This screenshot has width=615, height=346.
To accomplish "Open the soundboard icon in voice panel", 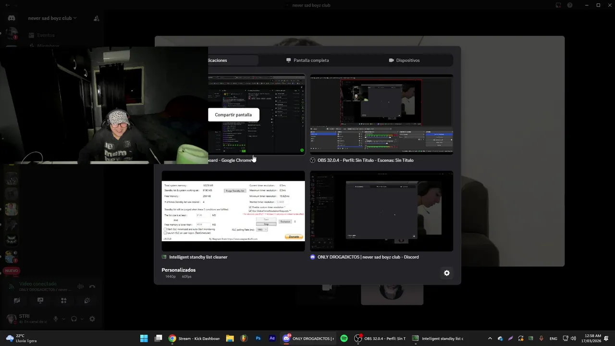I will (x=87, y=300).
